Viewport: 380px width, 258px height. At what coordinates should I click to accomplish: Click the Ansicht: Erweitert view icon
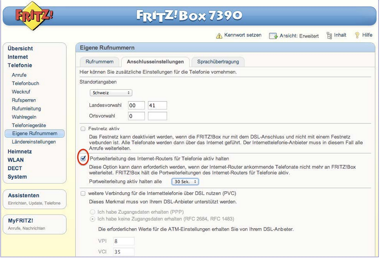point(273,36)
